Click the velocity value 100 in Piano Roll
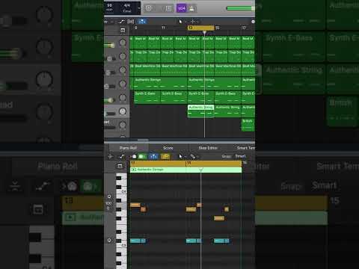This screenshot has height=269, width=359. coord(109,203)
